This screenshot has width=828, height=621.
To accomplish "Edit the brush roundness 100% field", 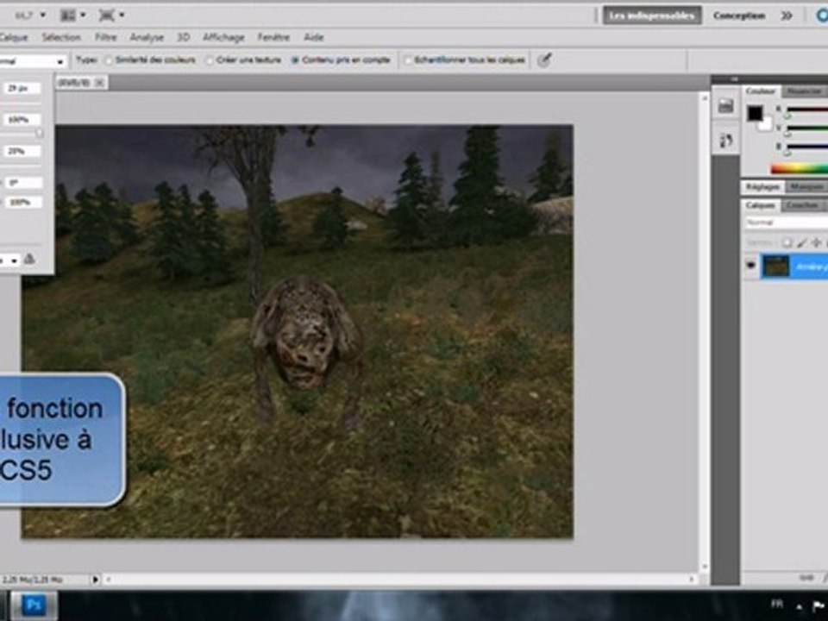I will coord(22,202).
